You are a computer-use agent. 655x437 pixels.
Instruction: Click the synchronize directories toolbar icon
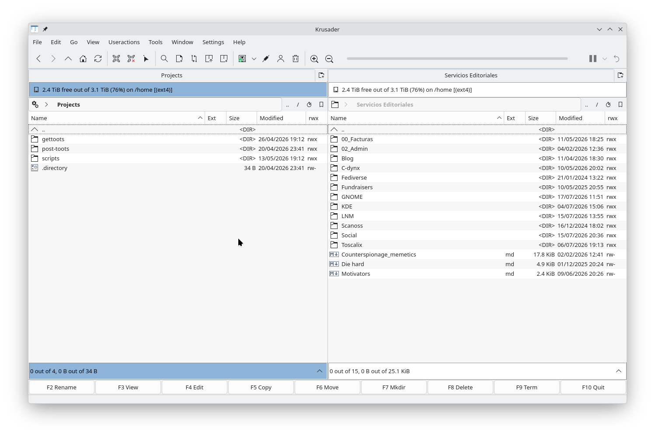194,59
